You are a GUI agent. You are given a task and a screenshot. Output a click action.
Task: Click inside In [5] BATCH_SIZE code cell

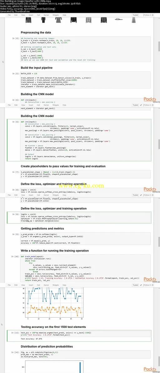[x=85, y=79]
